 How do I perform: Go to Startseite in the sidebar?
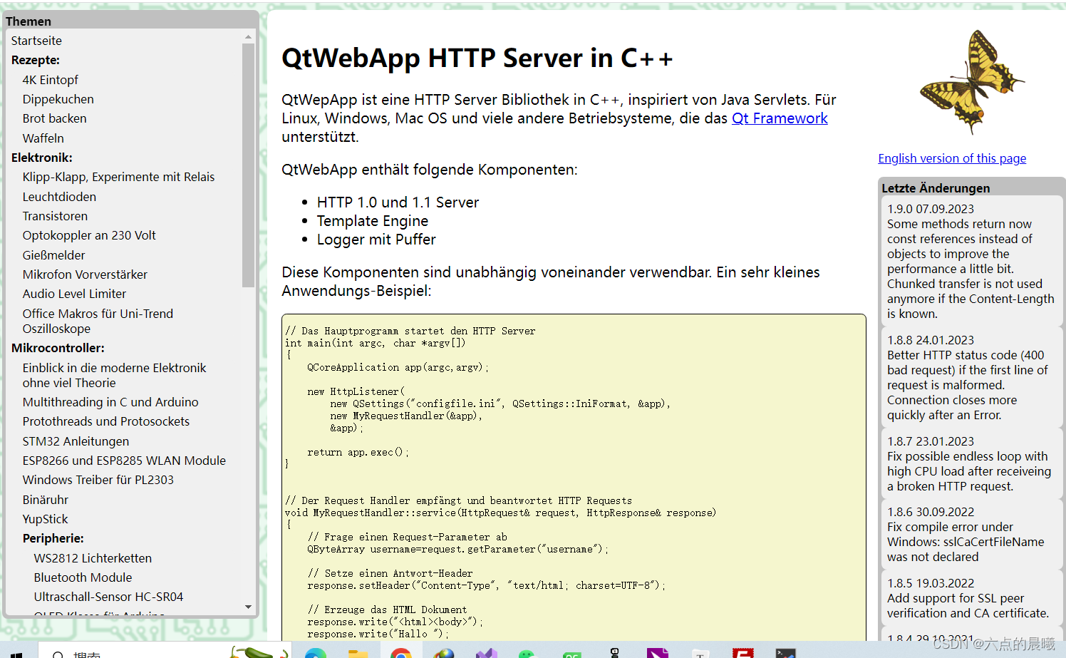coord(36,41)
